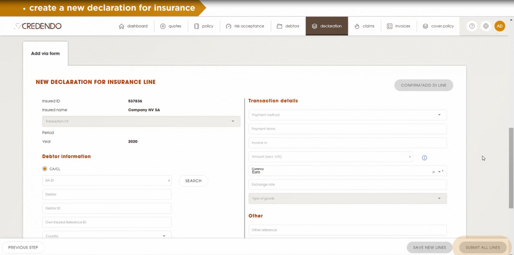Focus the Payment terms field
514x255 pixels.
[347, 129]
